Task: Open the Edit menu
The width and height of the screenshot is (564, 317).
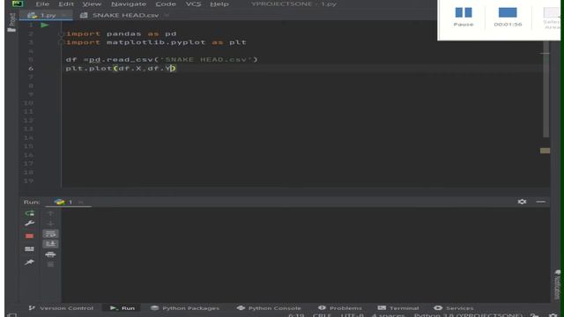Action: pos(66,4)
